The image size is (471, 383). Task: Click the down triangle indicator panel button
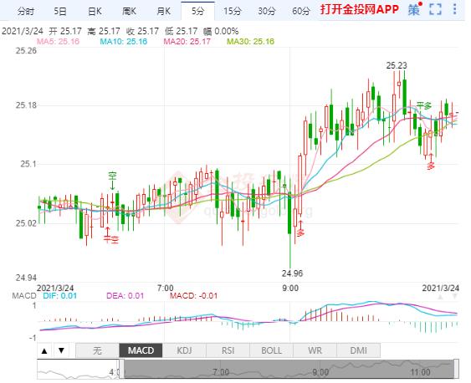[x=62, y=350]
